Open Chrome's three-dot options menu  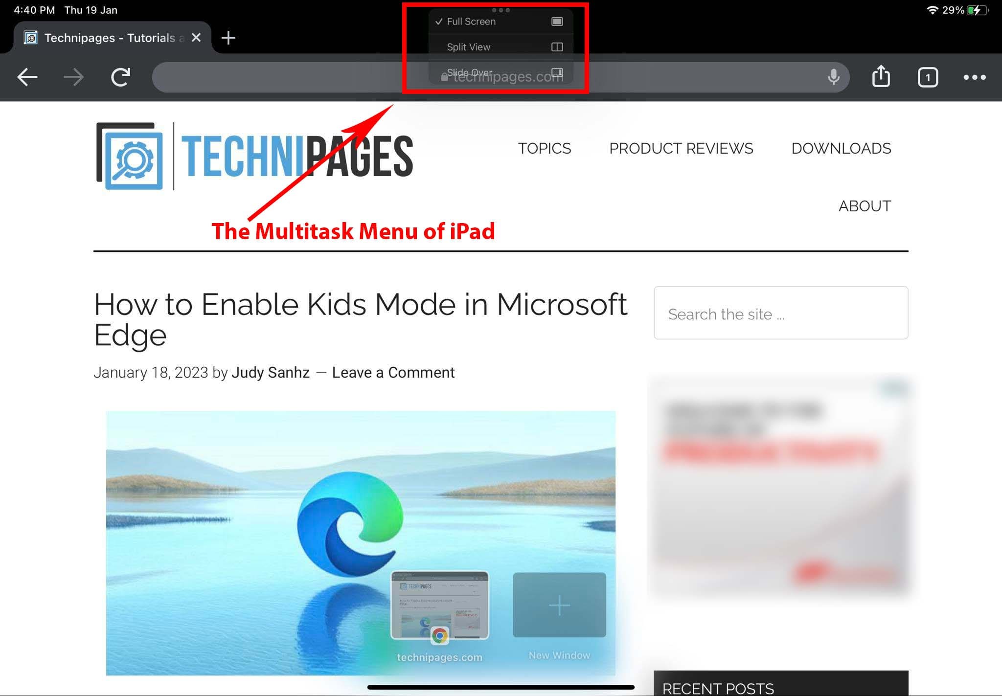click(974, 77)
